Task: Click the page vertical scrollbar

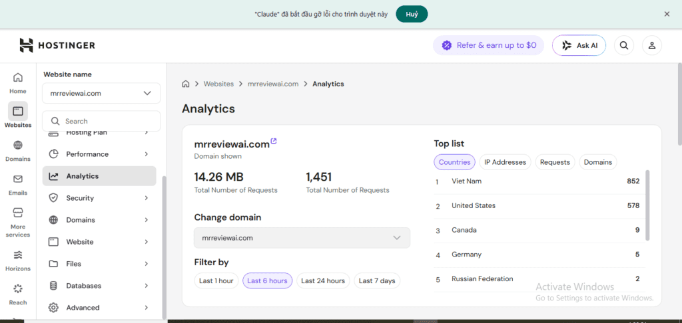Action: pos(680,104)
